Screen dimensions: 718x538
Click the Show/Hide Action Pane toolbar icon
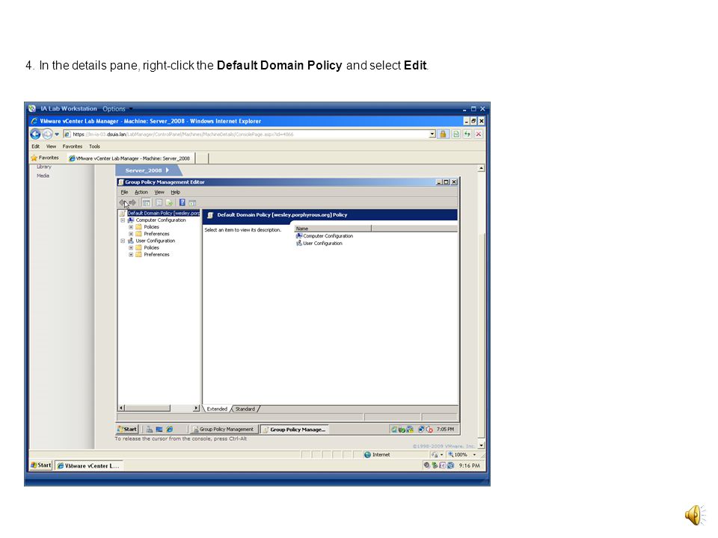192,202
